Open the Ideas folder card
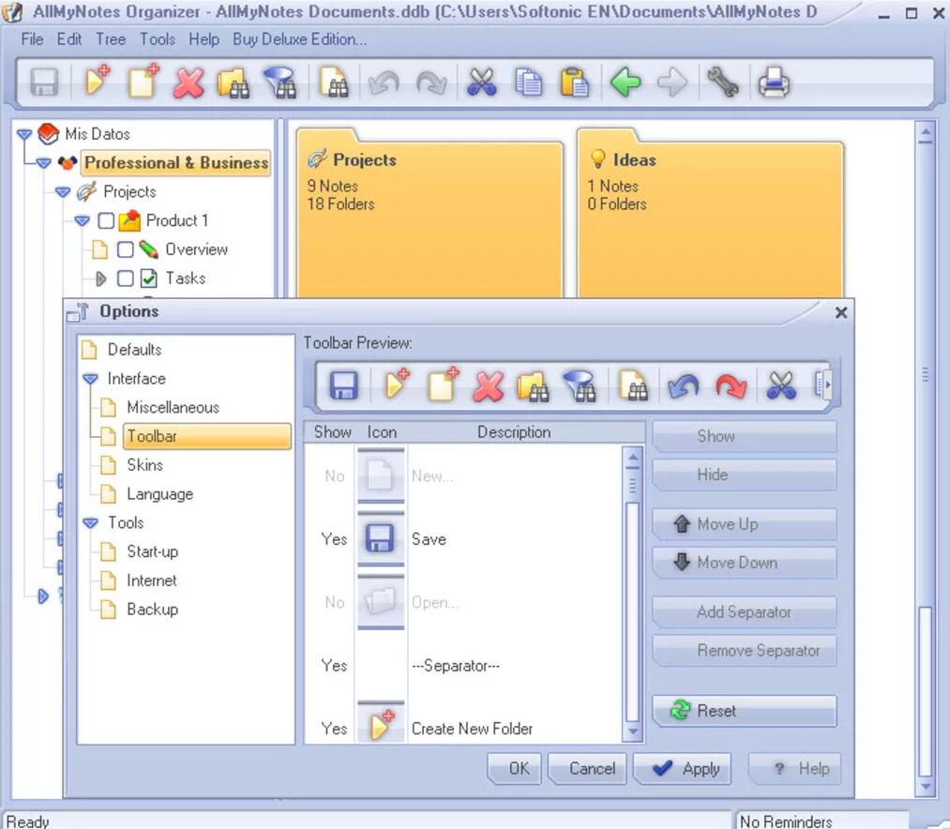 click(710, 213)
